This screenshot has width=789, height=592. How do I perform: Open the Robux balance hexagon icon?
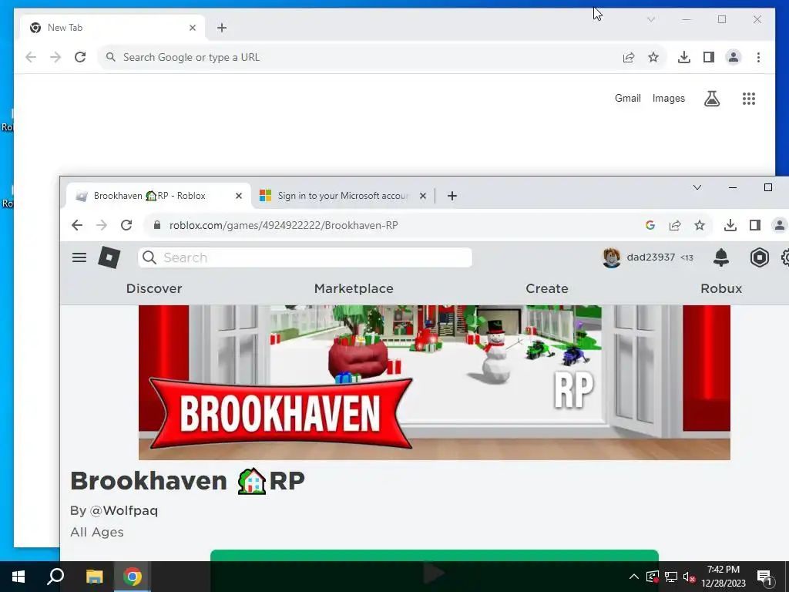(759, 257)
